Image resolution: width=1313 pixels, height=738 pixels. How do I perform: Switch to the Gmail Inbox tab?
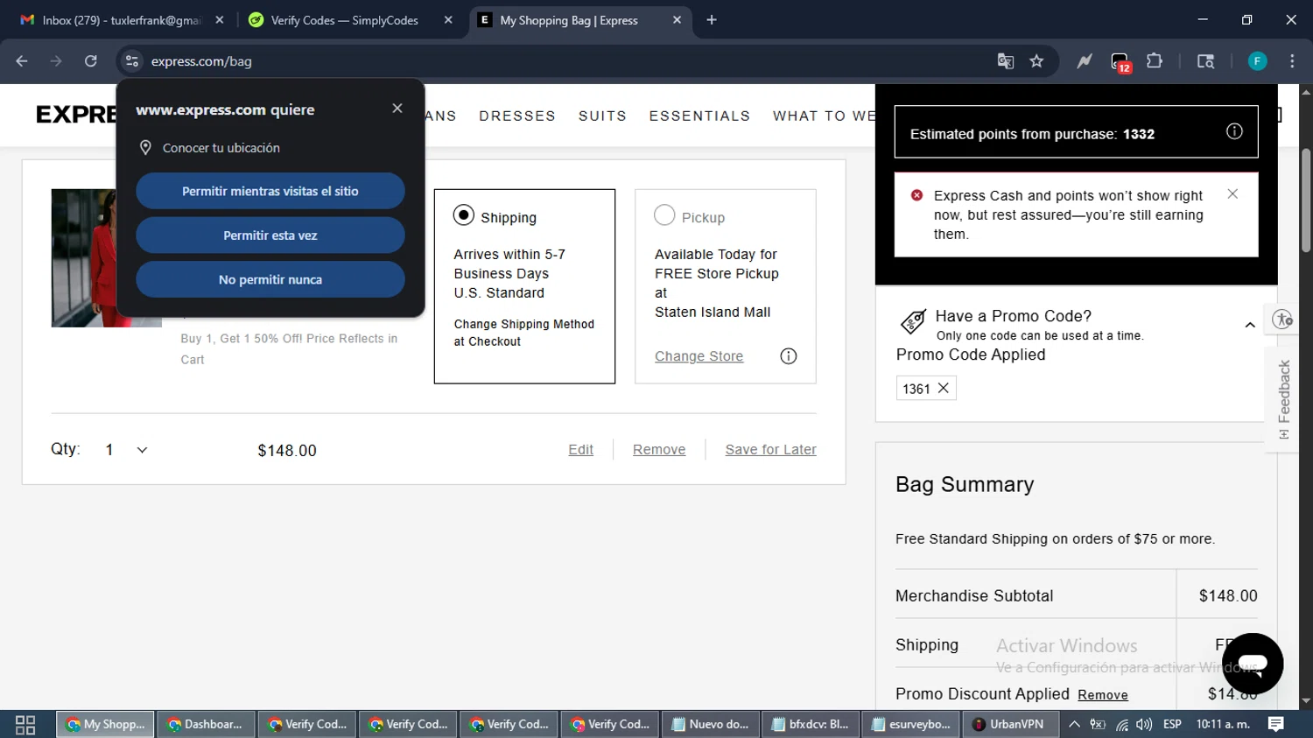123,20
